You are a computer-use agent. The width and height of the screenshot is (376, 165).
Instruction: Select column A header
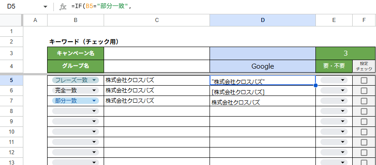tap(35, 20)
